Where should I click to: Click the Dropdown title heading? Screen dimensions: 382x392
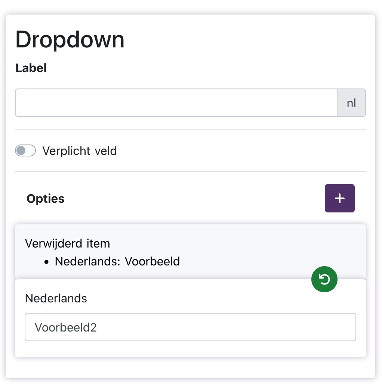(70, 39)
